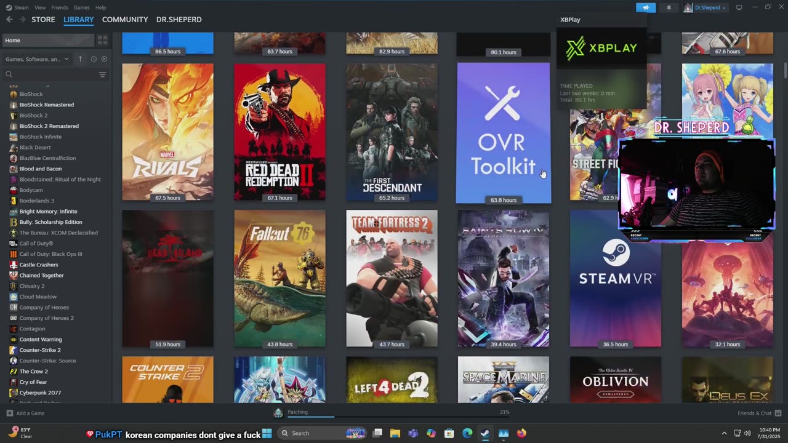Open Microsoft Store from taskbar

[449, 433]
